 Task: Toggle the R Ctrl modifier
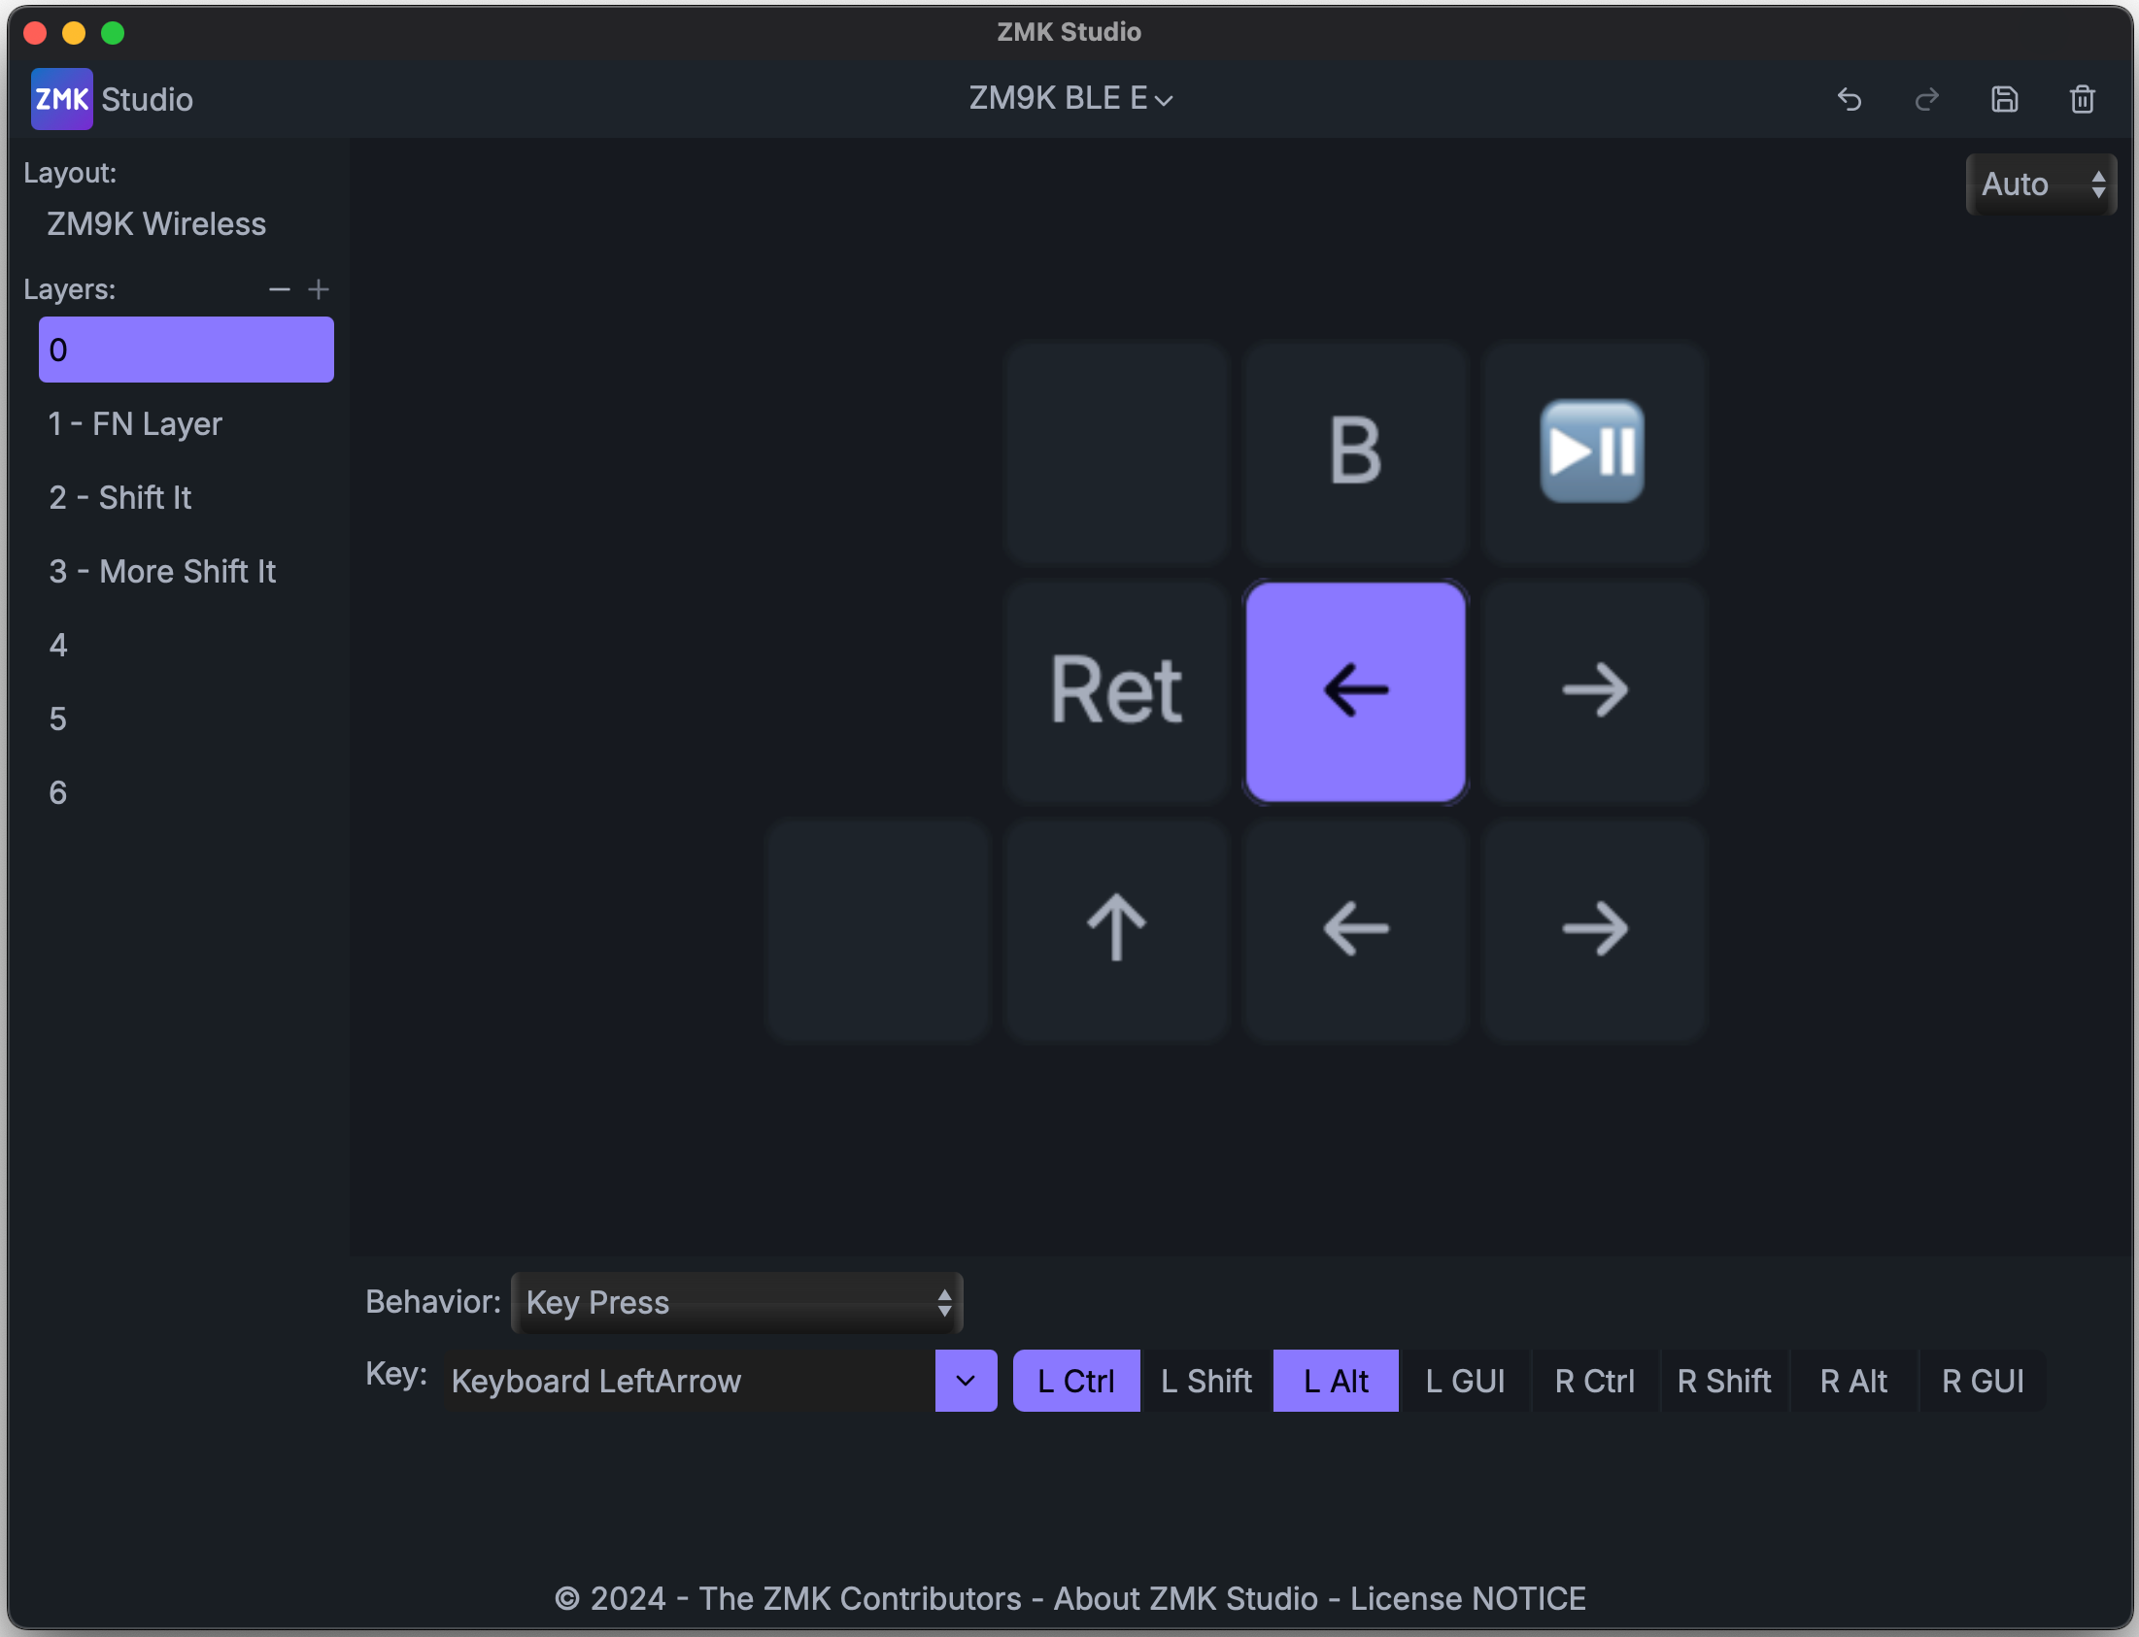pos(1595,1381)
